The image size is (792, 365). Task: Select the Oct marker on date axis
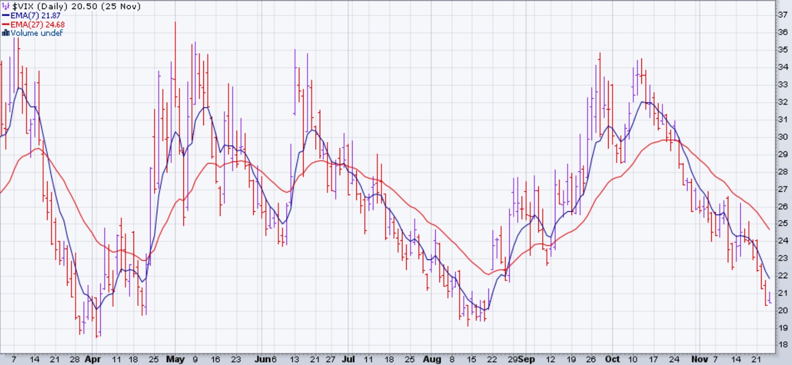click(612, 359)
